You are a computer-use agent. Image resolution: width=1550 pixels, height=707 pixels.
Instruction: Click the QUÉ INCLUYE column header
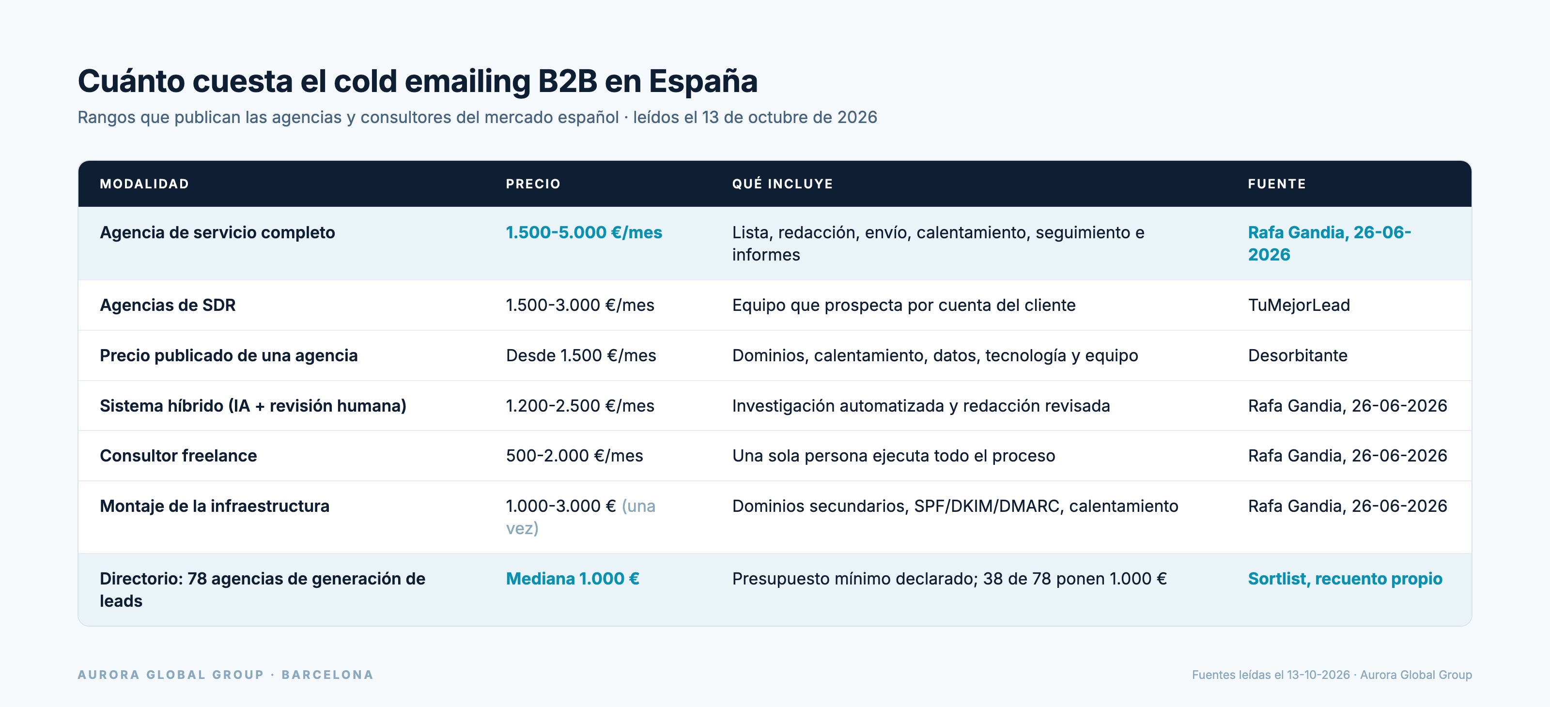[782, 184]
